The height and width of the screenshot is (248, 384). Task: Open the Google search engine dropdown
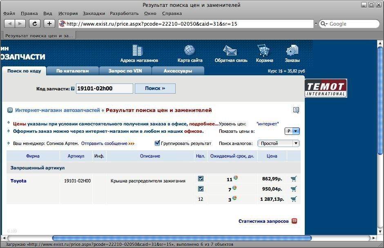(x=324, y=24)
